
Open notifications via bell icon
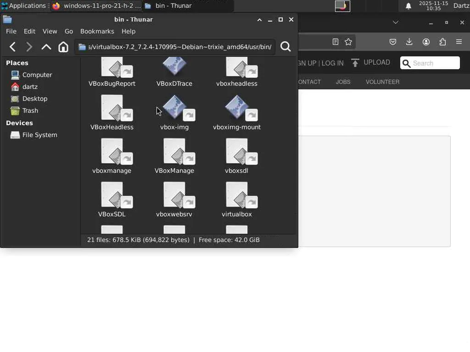[x=408, y=6]
